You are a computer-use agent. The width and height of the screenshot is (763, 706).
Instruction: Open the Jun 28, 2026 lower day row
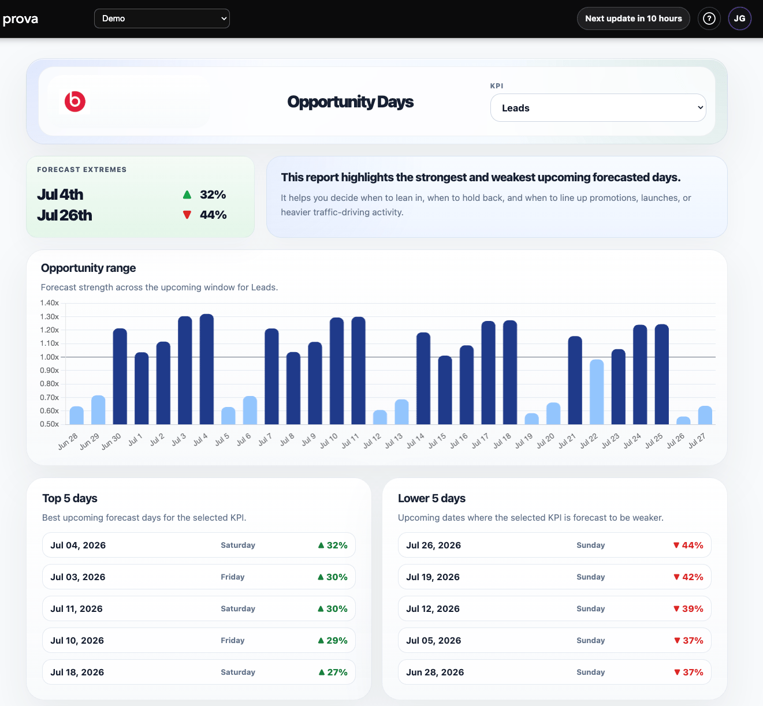point(554,672)
